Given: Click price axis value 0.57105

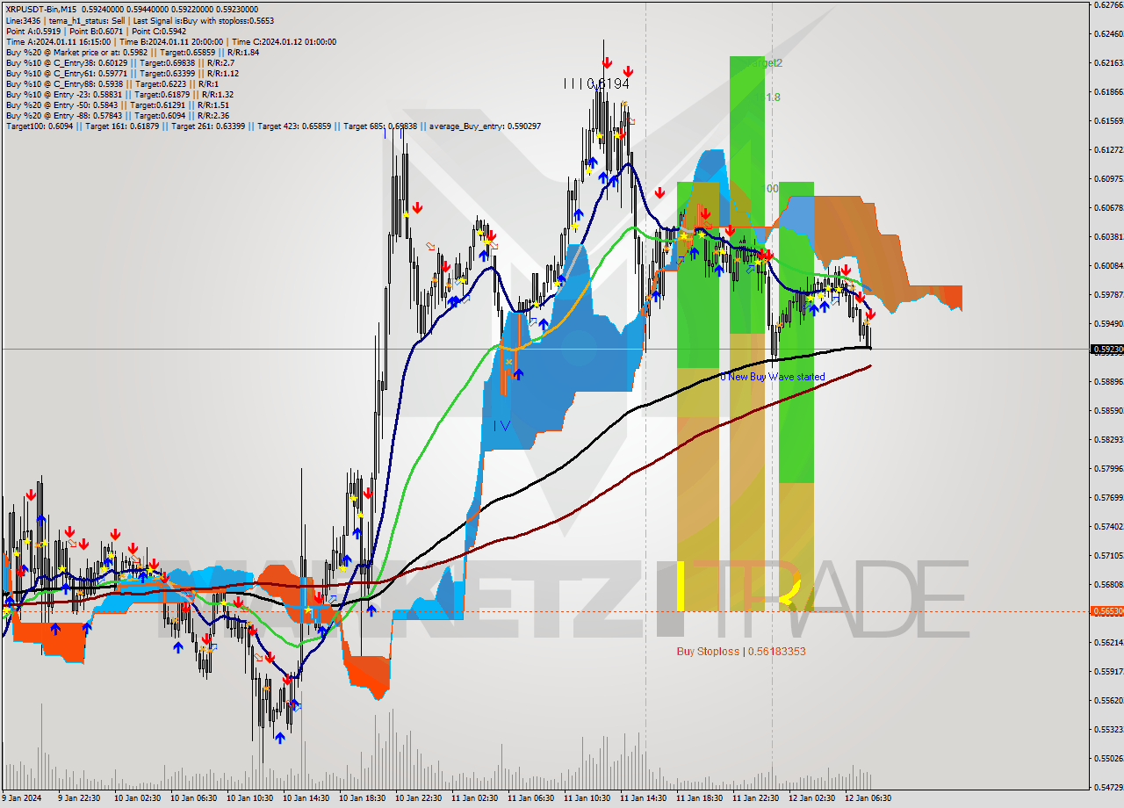Looking at the screenshot, I should point(1108,556).
